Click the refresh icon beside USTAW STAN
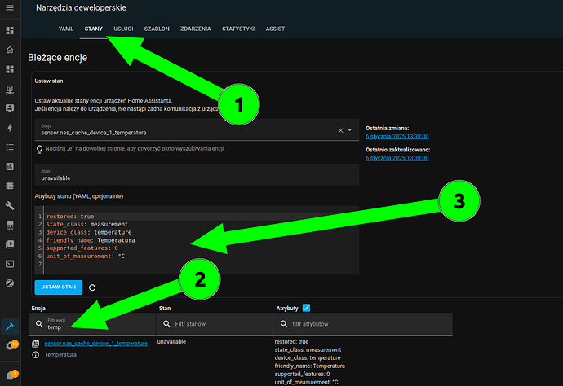 (x=92, y=287)
